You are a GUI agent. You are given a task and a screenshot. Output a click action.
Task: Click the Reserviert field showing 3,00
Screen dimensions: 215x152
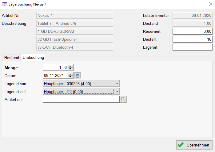193,31
